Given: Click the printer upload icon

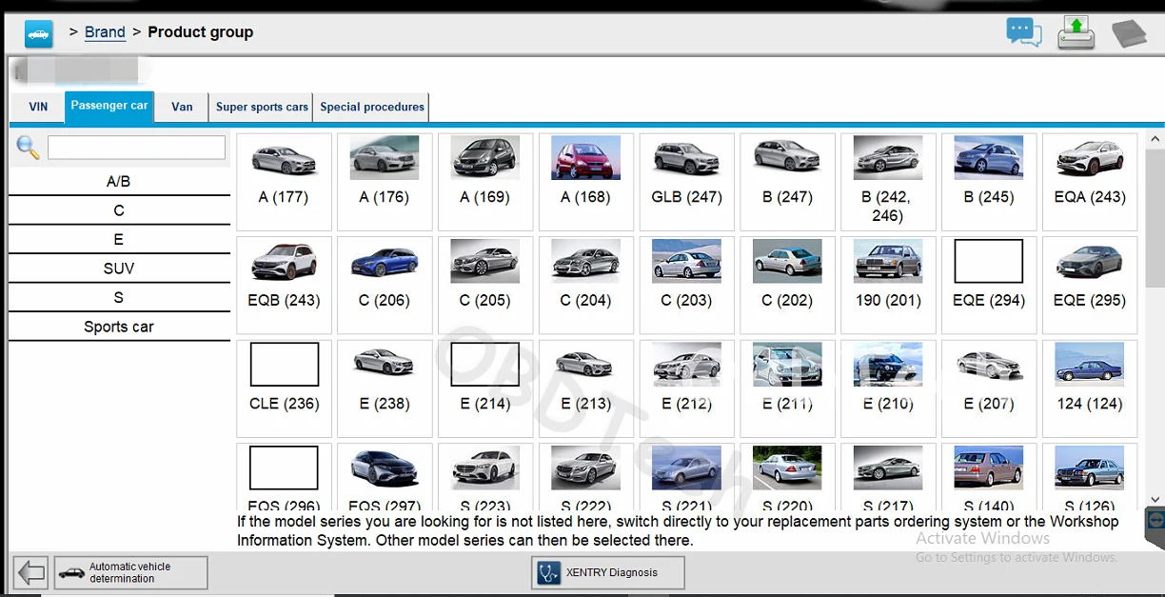Looking at the screenshot, I should (x=1076, y=32).
